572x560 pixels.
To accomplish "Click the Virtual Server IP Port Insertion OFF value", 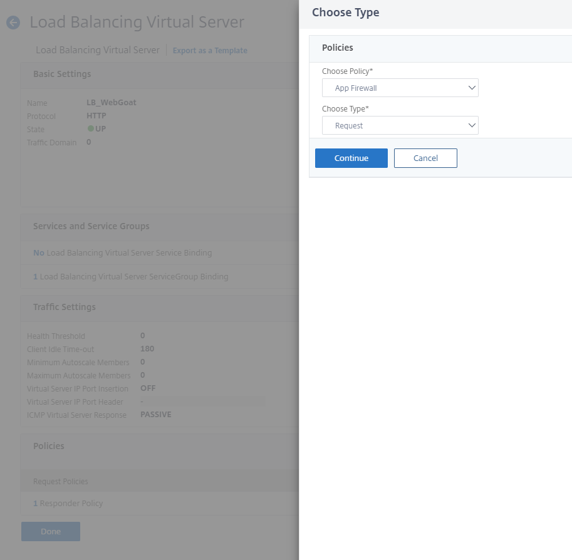I will [148, 388].
